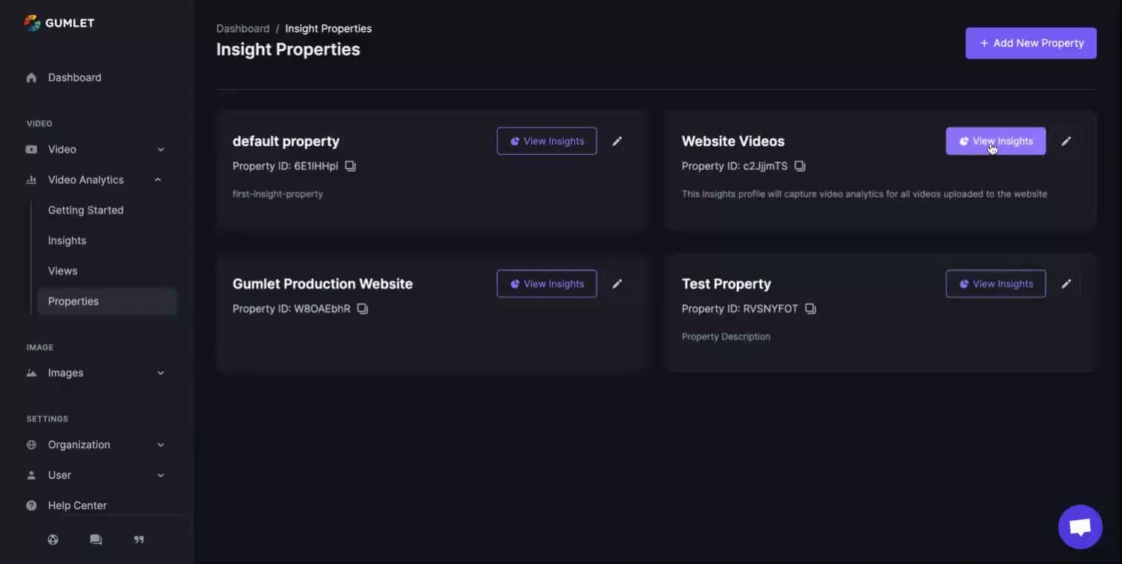Screen dimensions: 1122x564
Task: Edit Test Property with pencil icon
Action: coord(1066,283)
